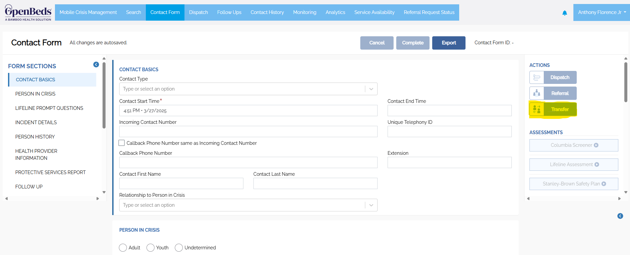
Task: Click the Complete button
Action: point(413,43)
